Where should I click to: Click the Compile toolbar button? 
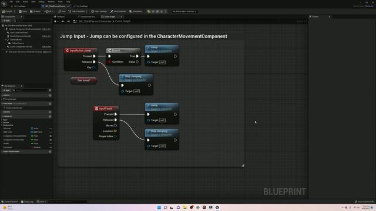click(x=7, y=11)
